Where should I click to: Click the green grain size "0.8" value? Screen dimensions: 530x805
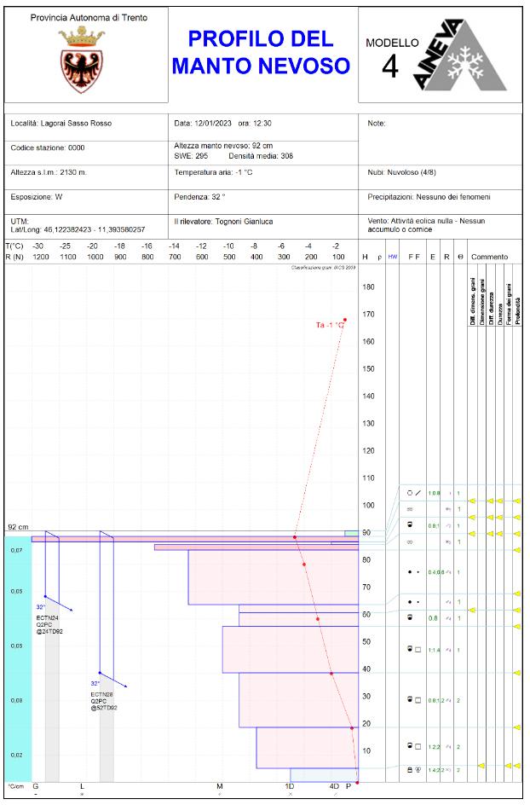[433, 618]
